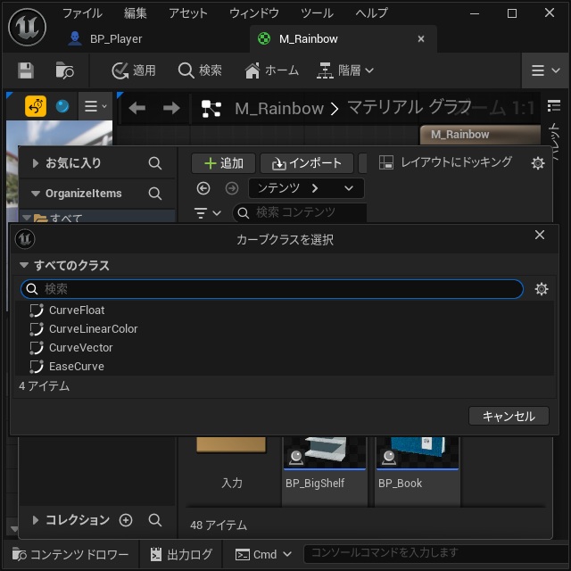Open the palette panel icon on right edge
The image size is (571, 571).
[x=553, y=106]
